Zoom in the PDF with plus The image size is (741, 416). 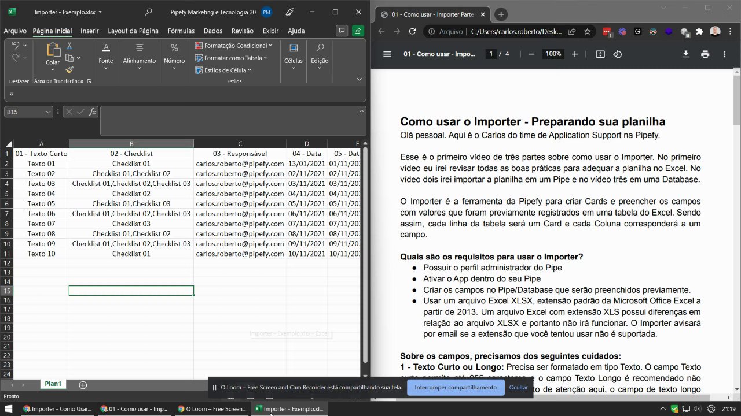[x=575, y=54]
